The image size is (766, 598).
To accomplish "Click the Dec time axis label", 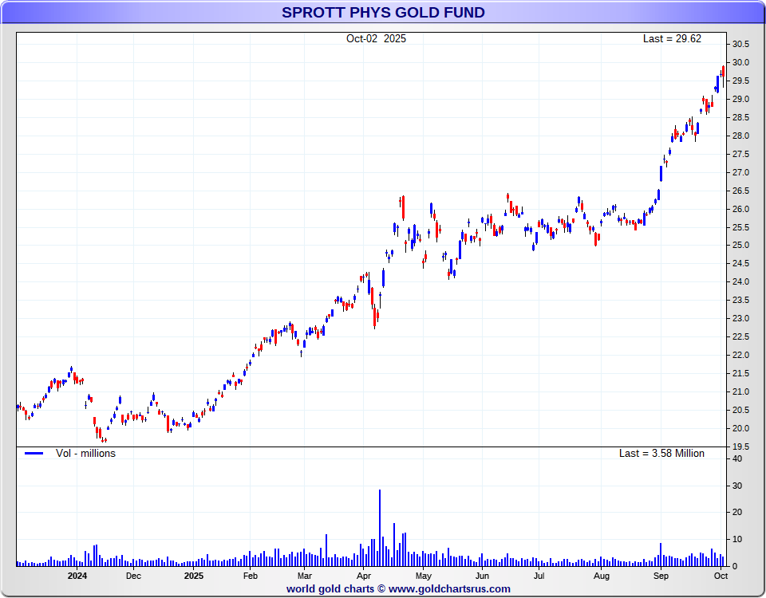I will point(133,576).
